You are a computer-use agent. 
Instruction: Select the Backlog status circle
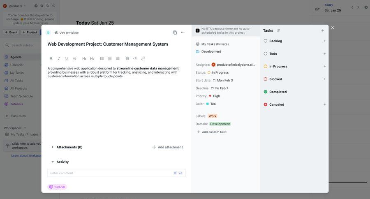[266, 41]
